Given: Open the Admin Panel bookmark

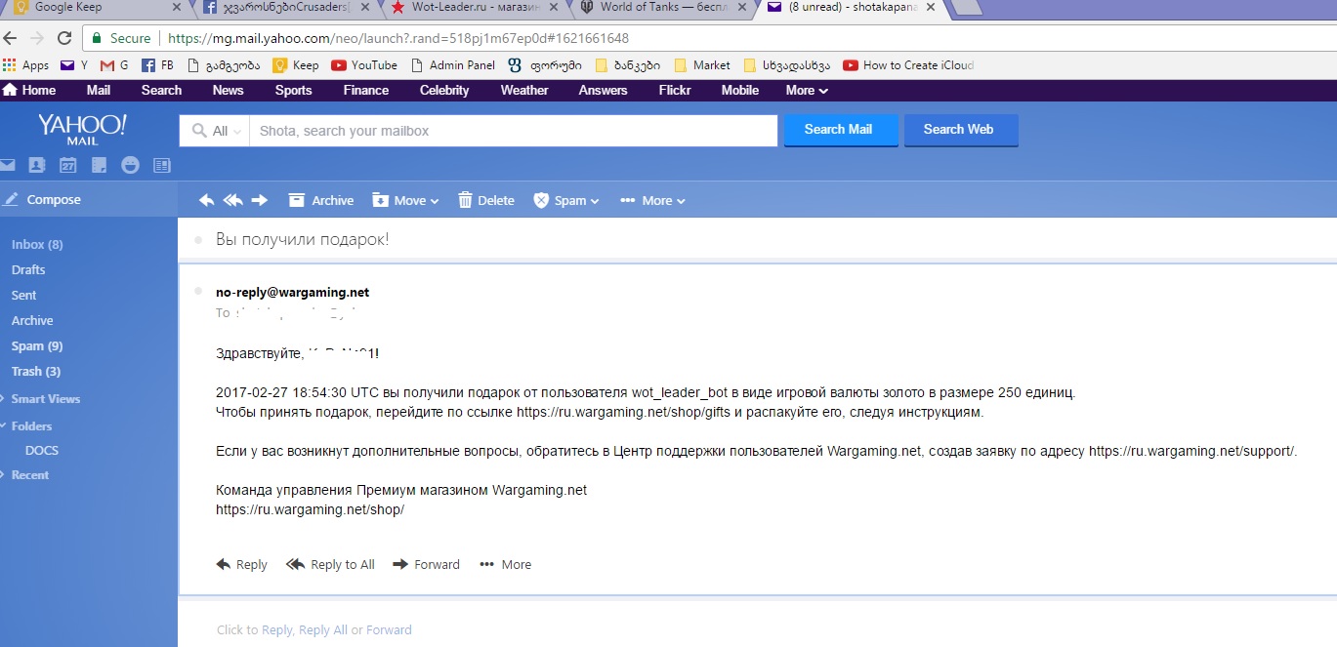Looking at the screenshot, I should click(452, 65).
